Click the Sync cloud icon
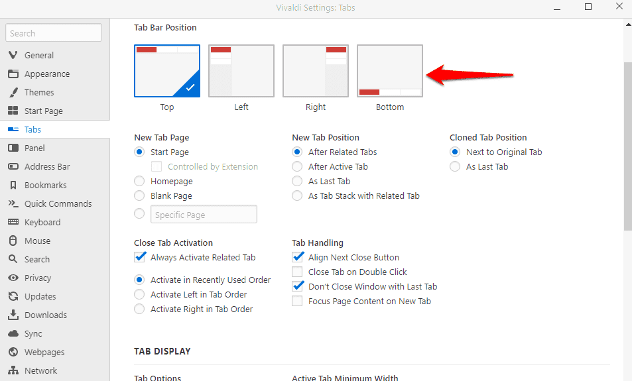Image resolution: width=632 pixels, height=381 pixels. [x=13, y=333]
